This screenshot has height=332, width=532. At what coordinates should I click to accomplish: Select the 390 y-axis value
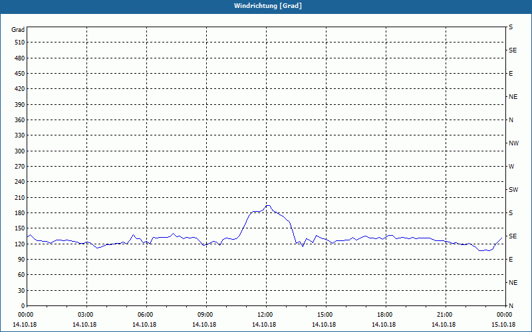[x=20, y=105]
